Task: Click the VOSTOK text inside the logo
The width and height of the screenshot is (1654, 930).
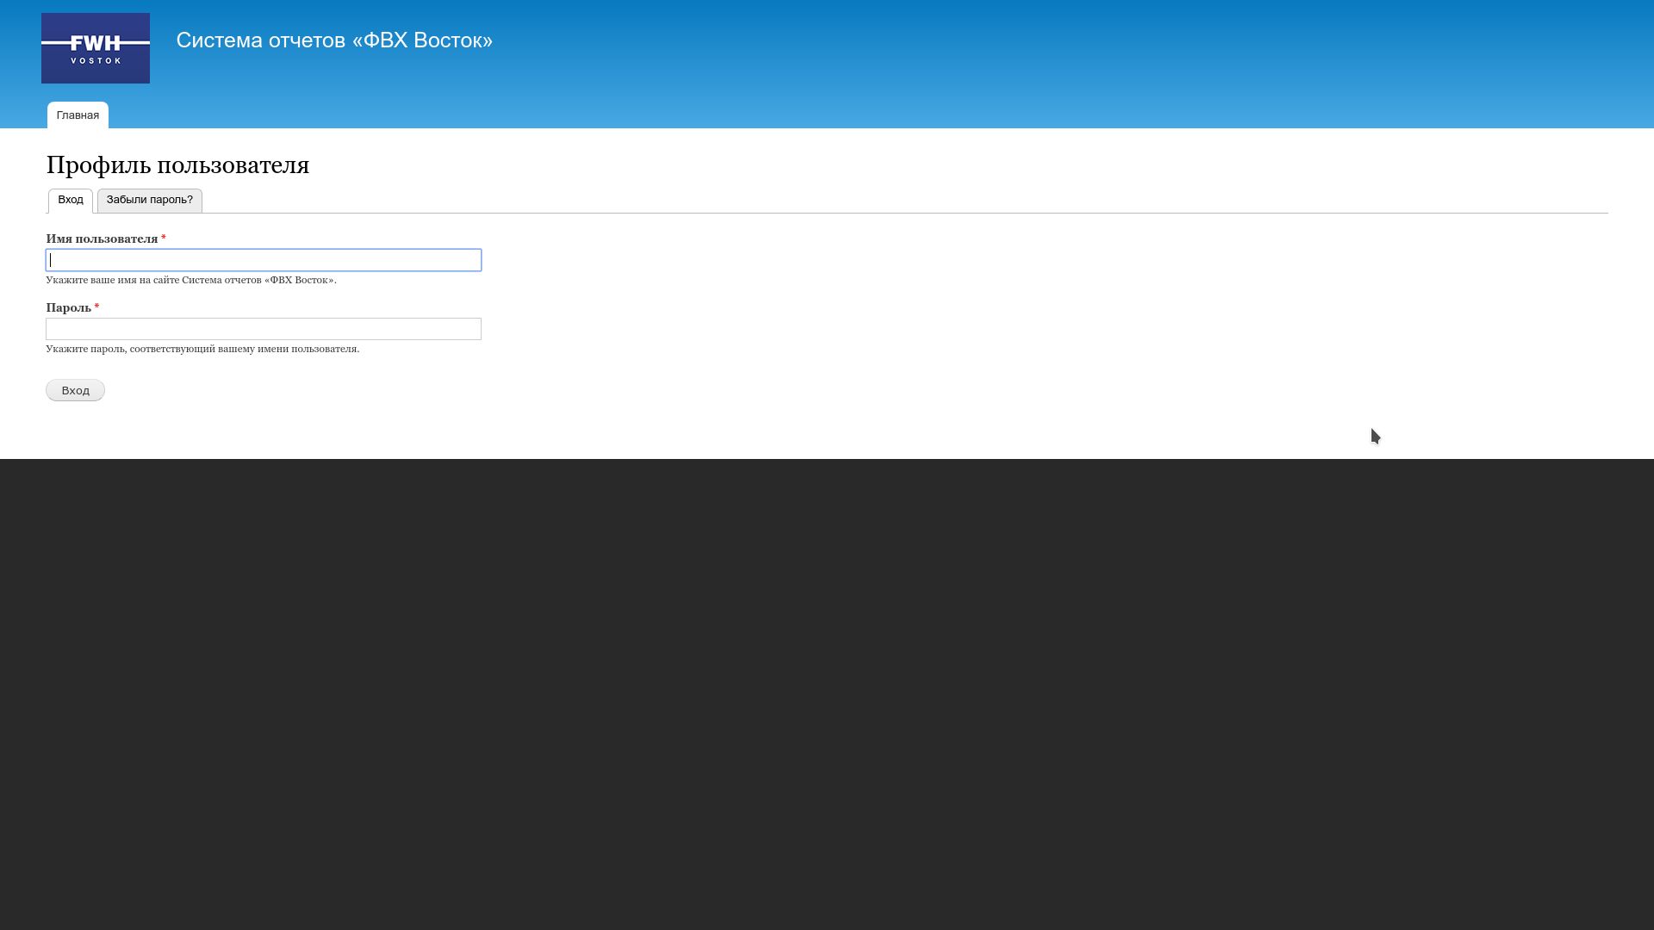Action: [x=96, y=61]
